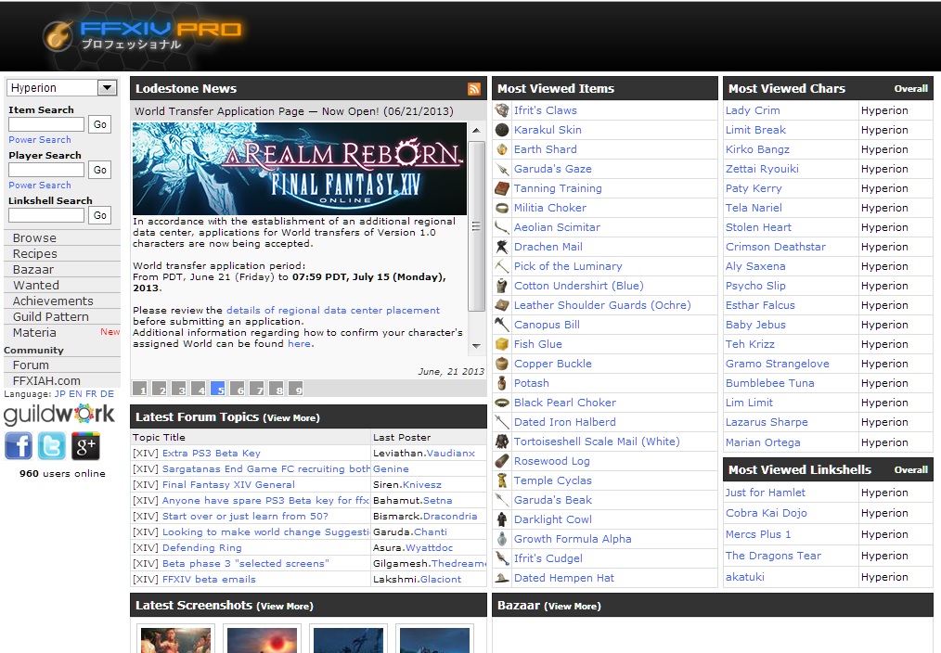
Task: Click the Ifrit's Claws item icon
Action: click(502, 110)
